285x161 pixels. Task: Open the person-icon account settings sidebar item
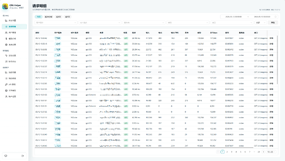click(x=14, y=97)
